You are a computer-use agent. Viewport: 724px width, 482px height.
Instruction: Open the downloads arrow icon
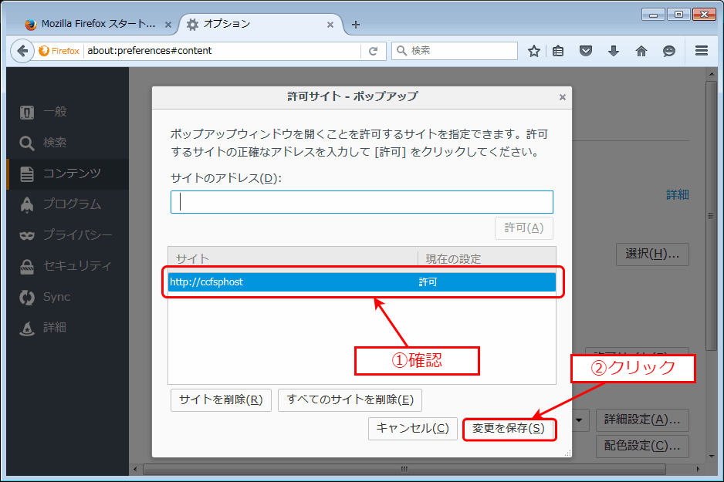[613, 51]
